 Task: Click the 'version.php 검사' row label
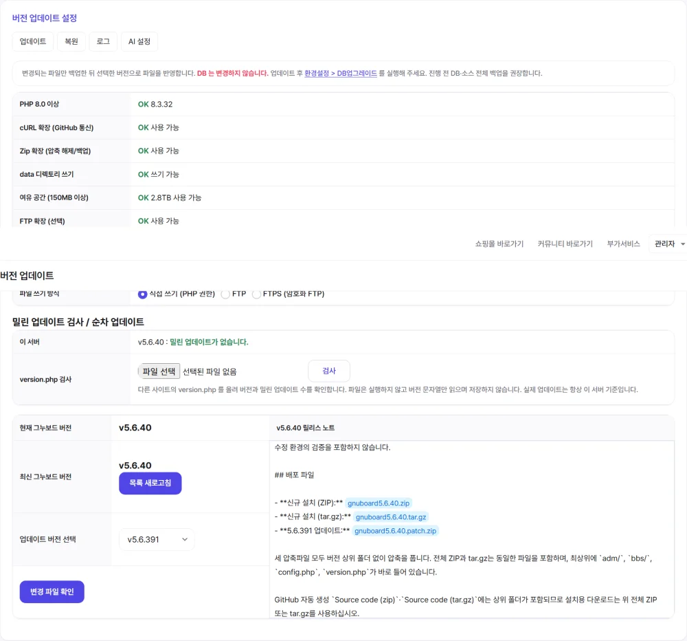coord(45,380)
